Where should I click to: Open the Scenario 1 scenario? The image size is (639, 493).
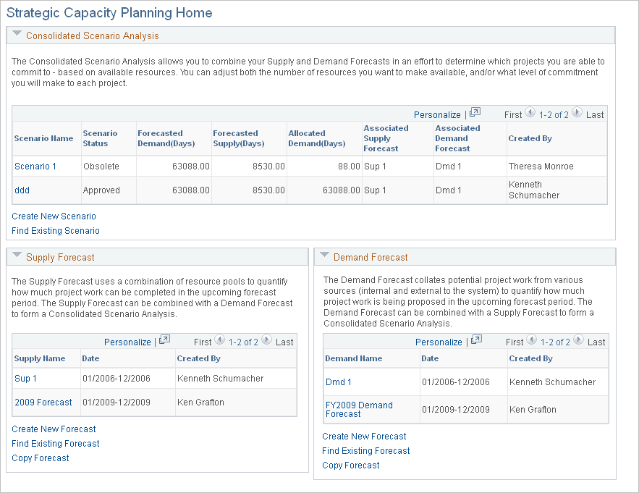(x=35, y=166)
